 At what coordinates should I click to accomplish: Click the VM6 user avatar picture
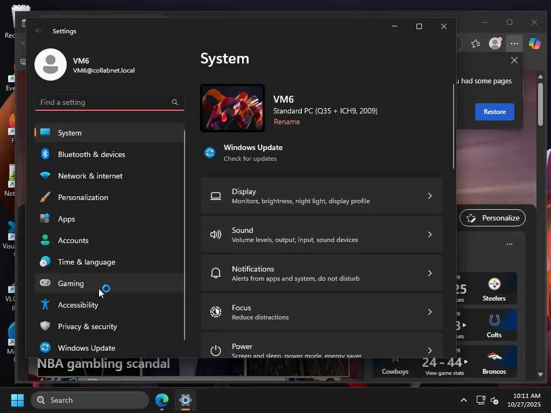tap(51, 65)
